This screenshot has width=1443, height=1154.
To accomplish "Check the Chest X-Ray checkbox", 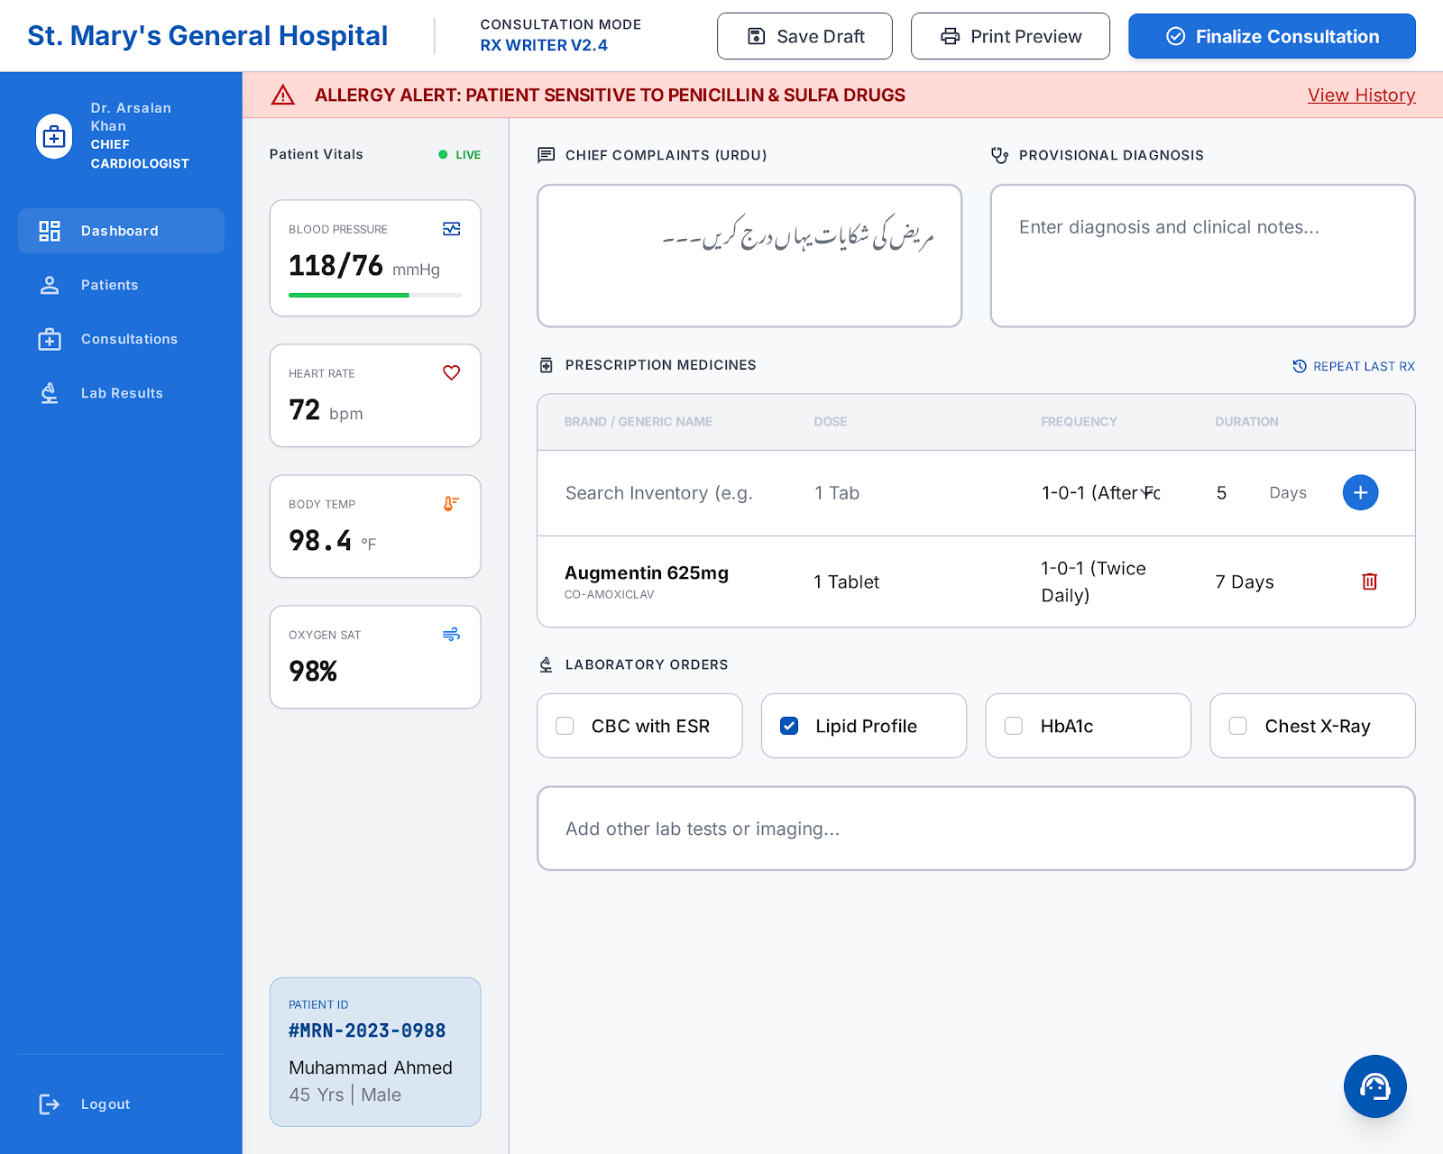I will 1238,726.
